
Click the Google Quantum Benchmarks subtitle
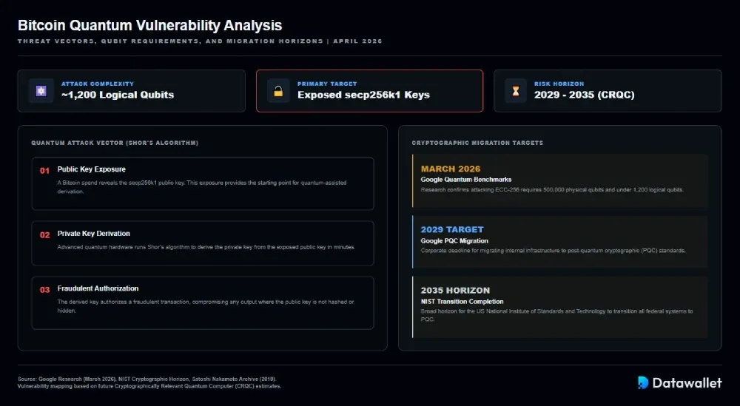(x=465, y=180)
